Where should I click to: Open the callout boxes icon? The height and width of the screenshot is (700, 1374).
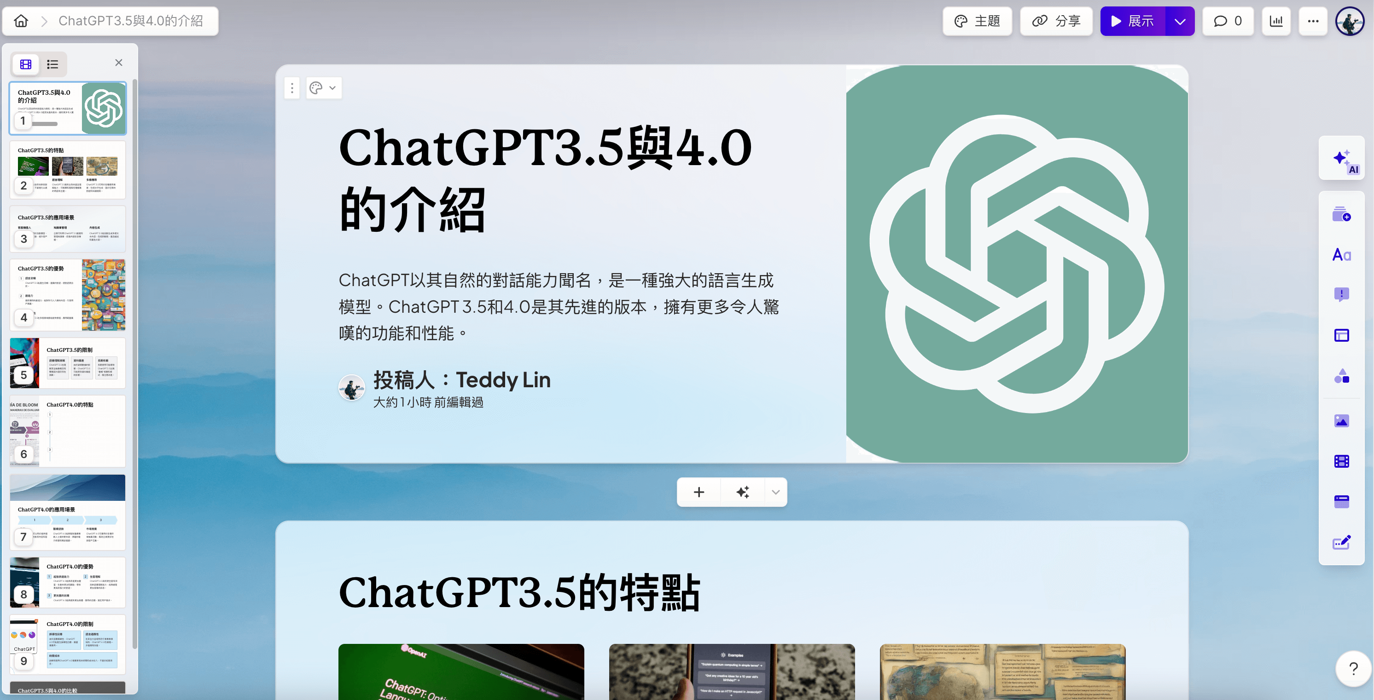[1341, 294]
